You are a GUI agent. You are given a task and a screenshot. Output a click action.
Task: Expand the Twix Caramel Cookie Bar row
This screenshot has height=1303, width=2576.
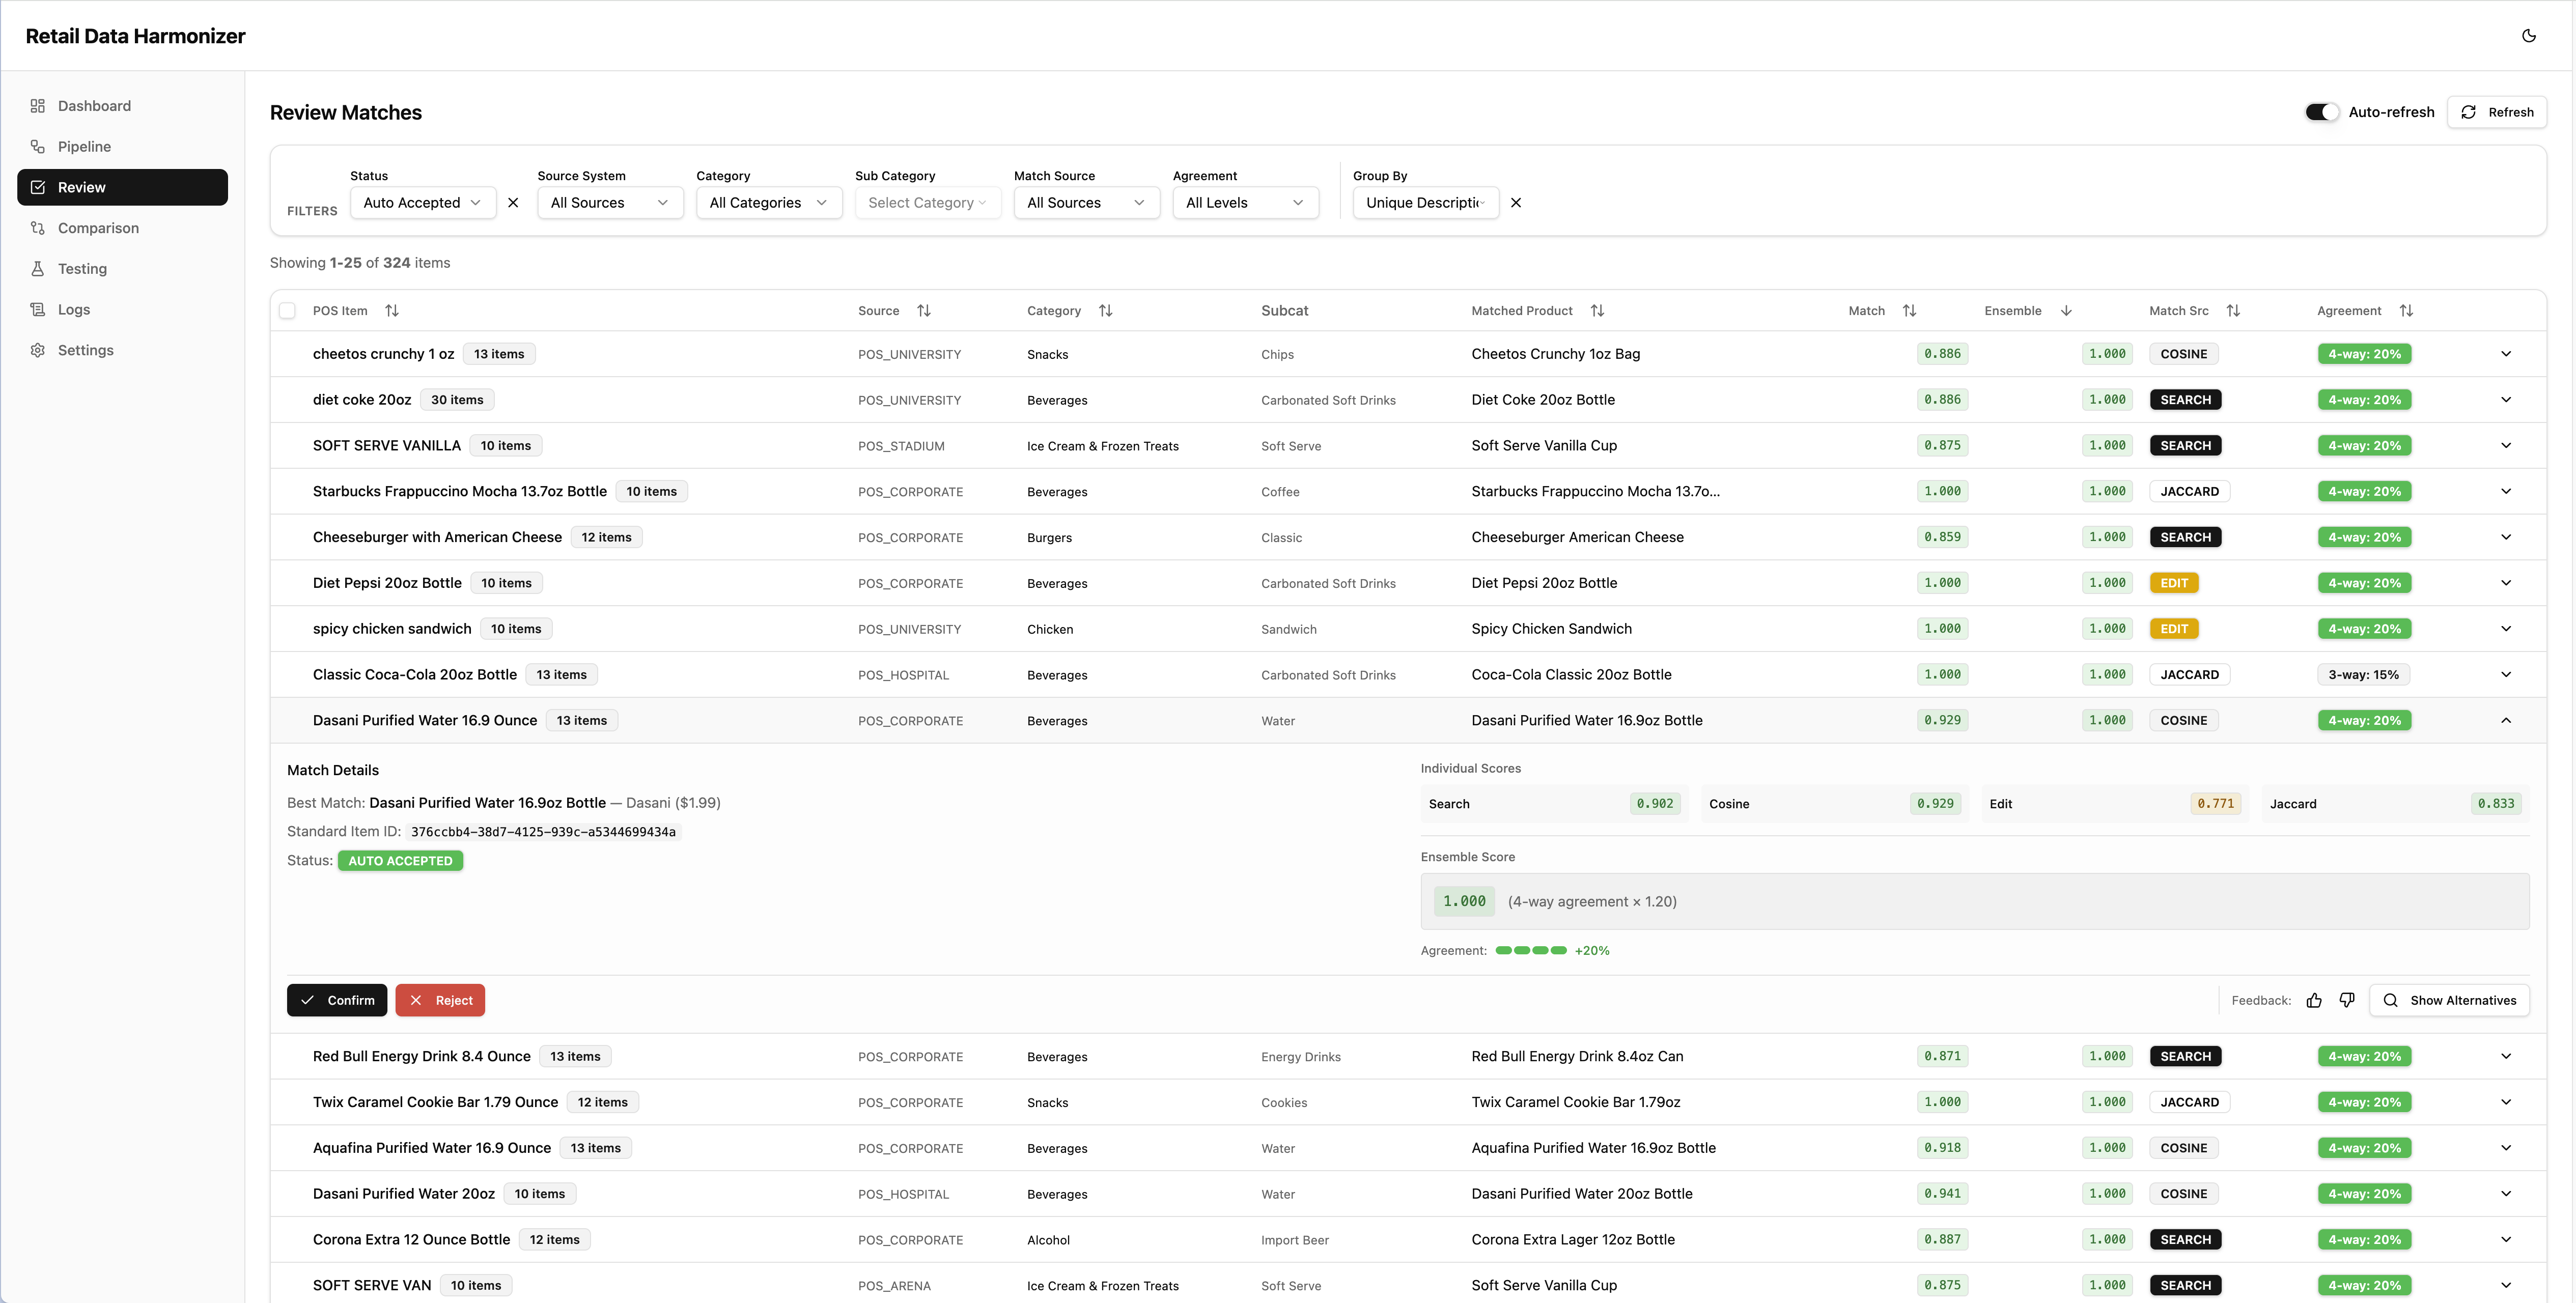[2506, 1102]
